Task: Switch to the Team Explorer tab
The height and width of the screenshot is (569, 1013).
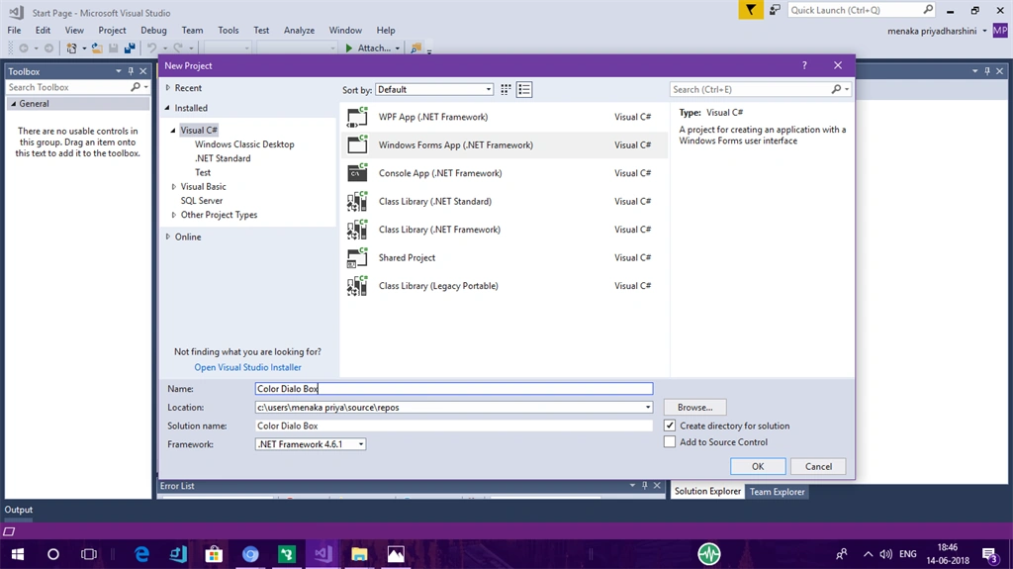Action: coord(777,492)
